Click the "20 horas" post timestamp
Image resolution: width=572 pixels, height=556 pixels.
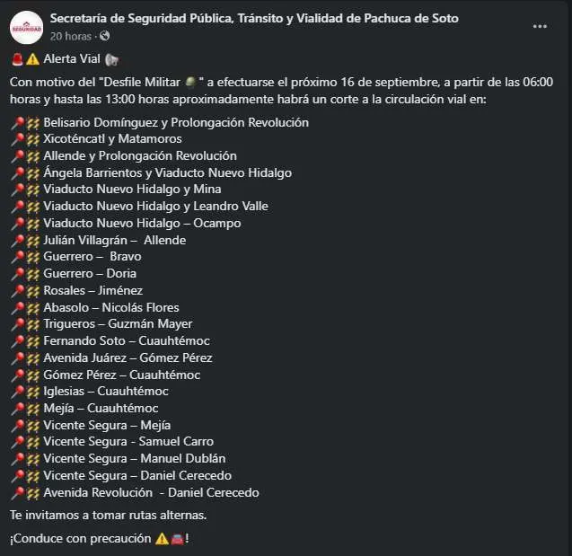tap(69, 36)
